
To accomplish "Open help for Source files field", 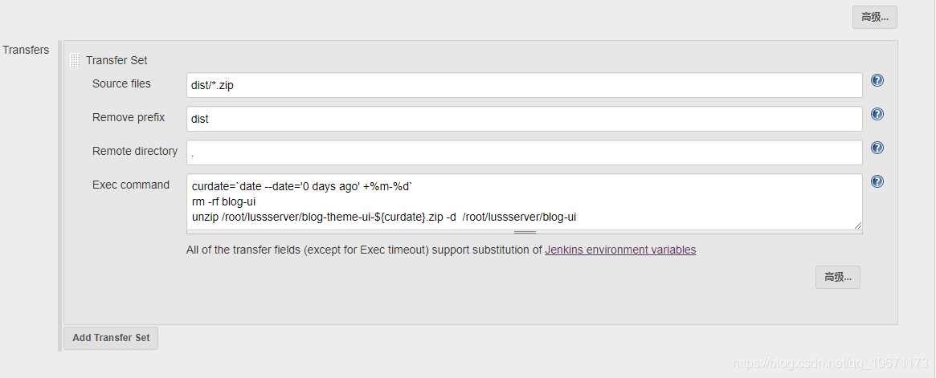I will [877, 80].
